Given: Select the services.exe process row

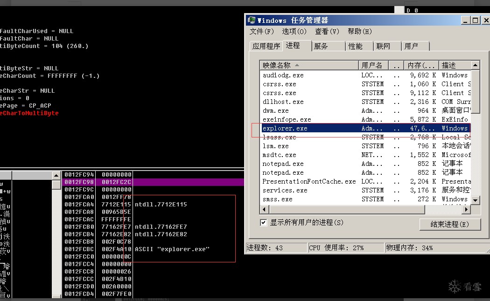Looking at the screenshot, I should pos(365,190).
